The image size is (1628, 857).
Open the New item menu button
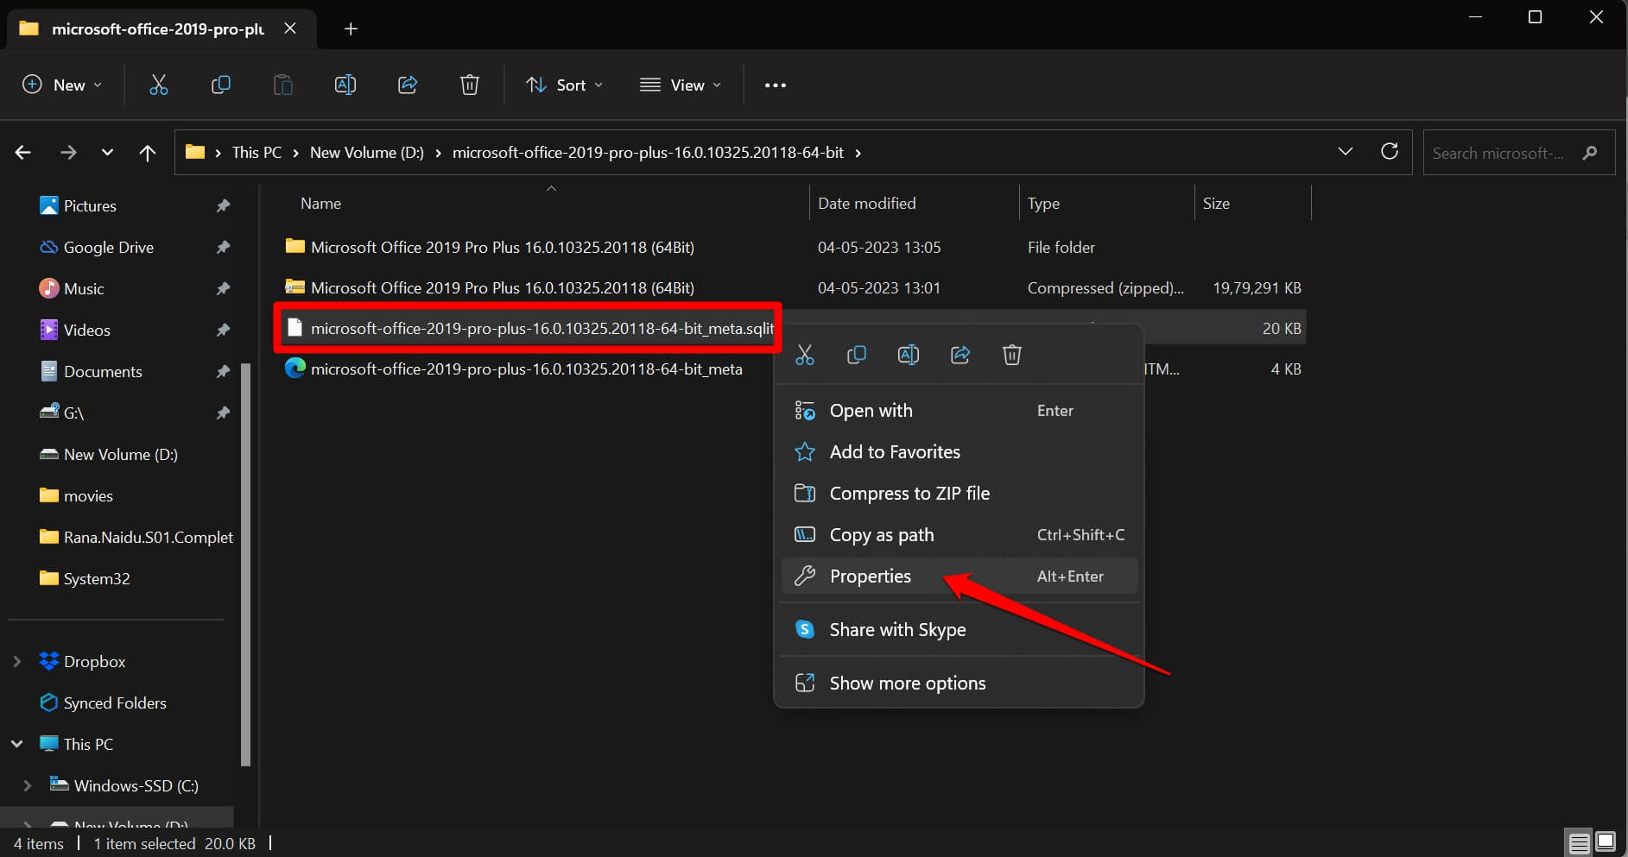click(x=61, y=85)
